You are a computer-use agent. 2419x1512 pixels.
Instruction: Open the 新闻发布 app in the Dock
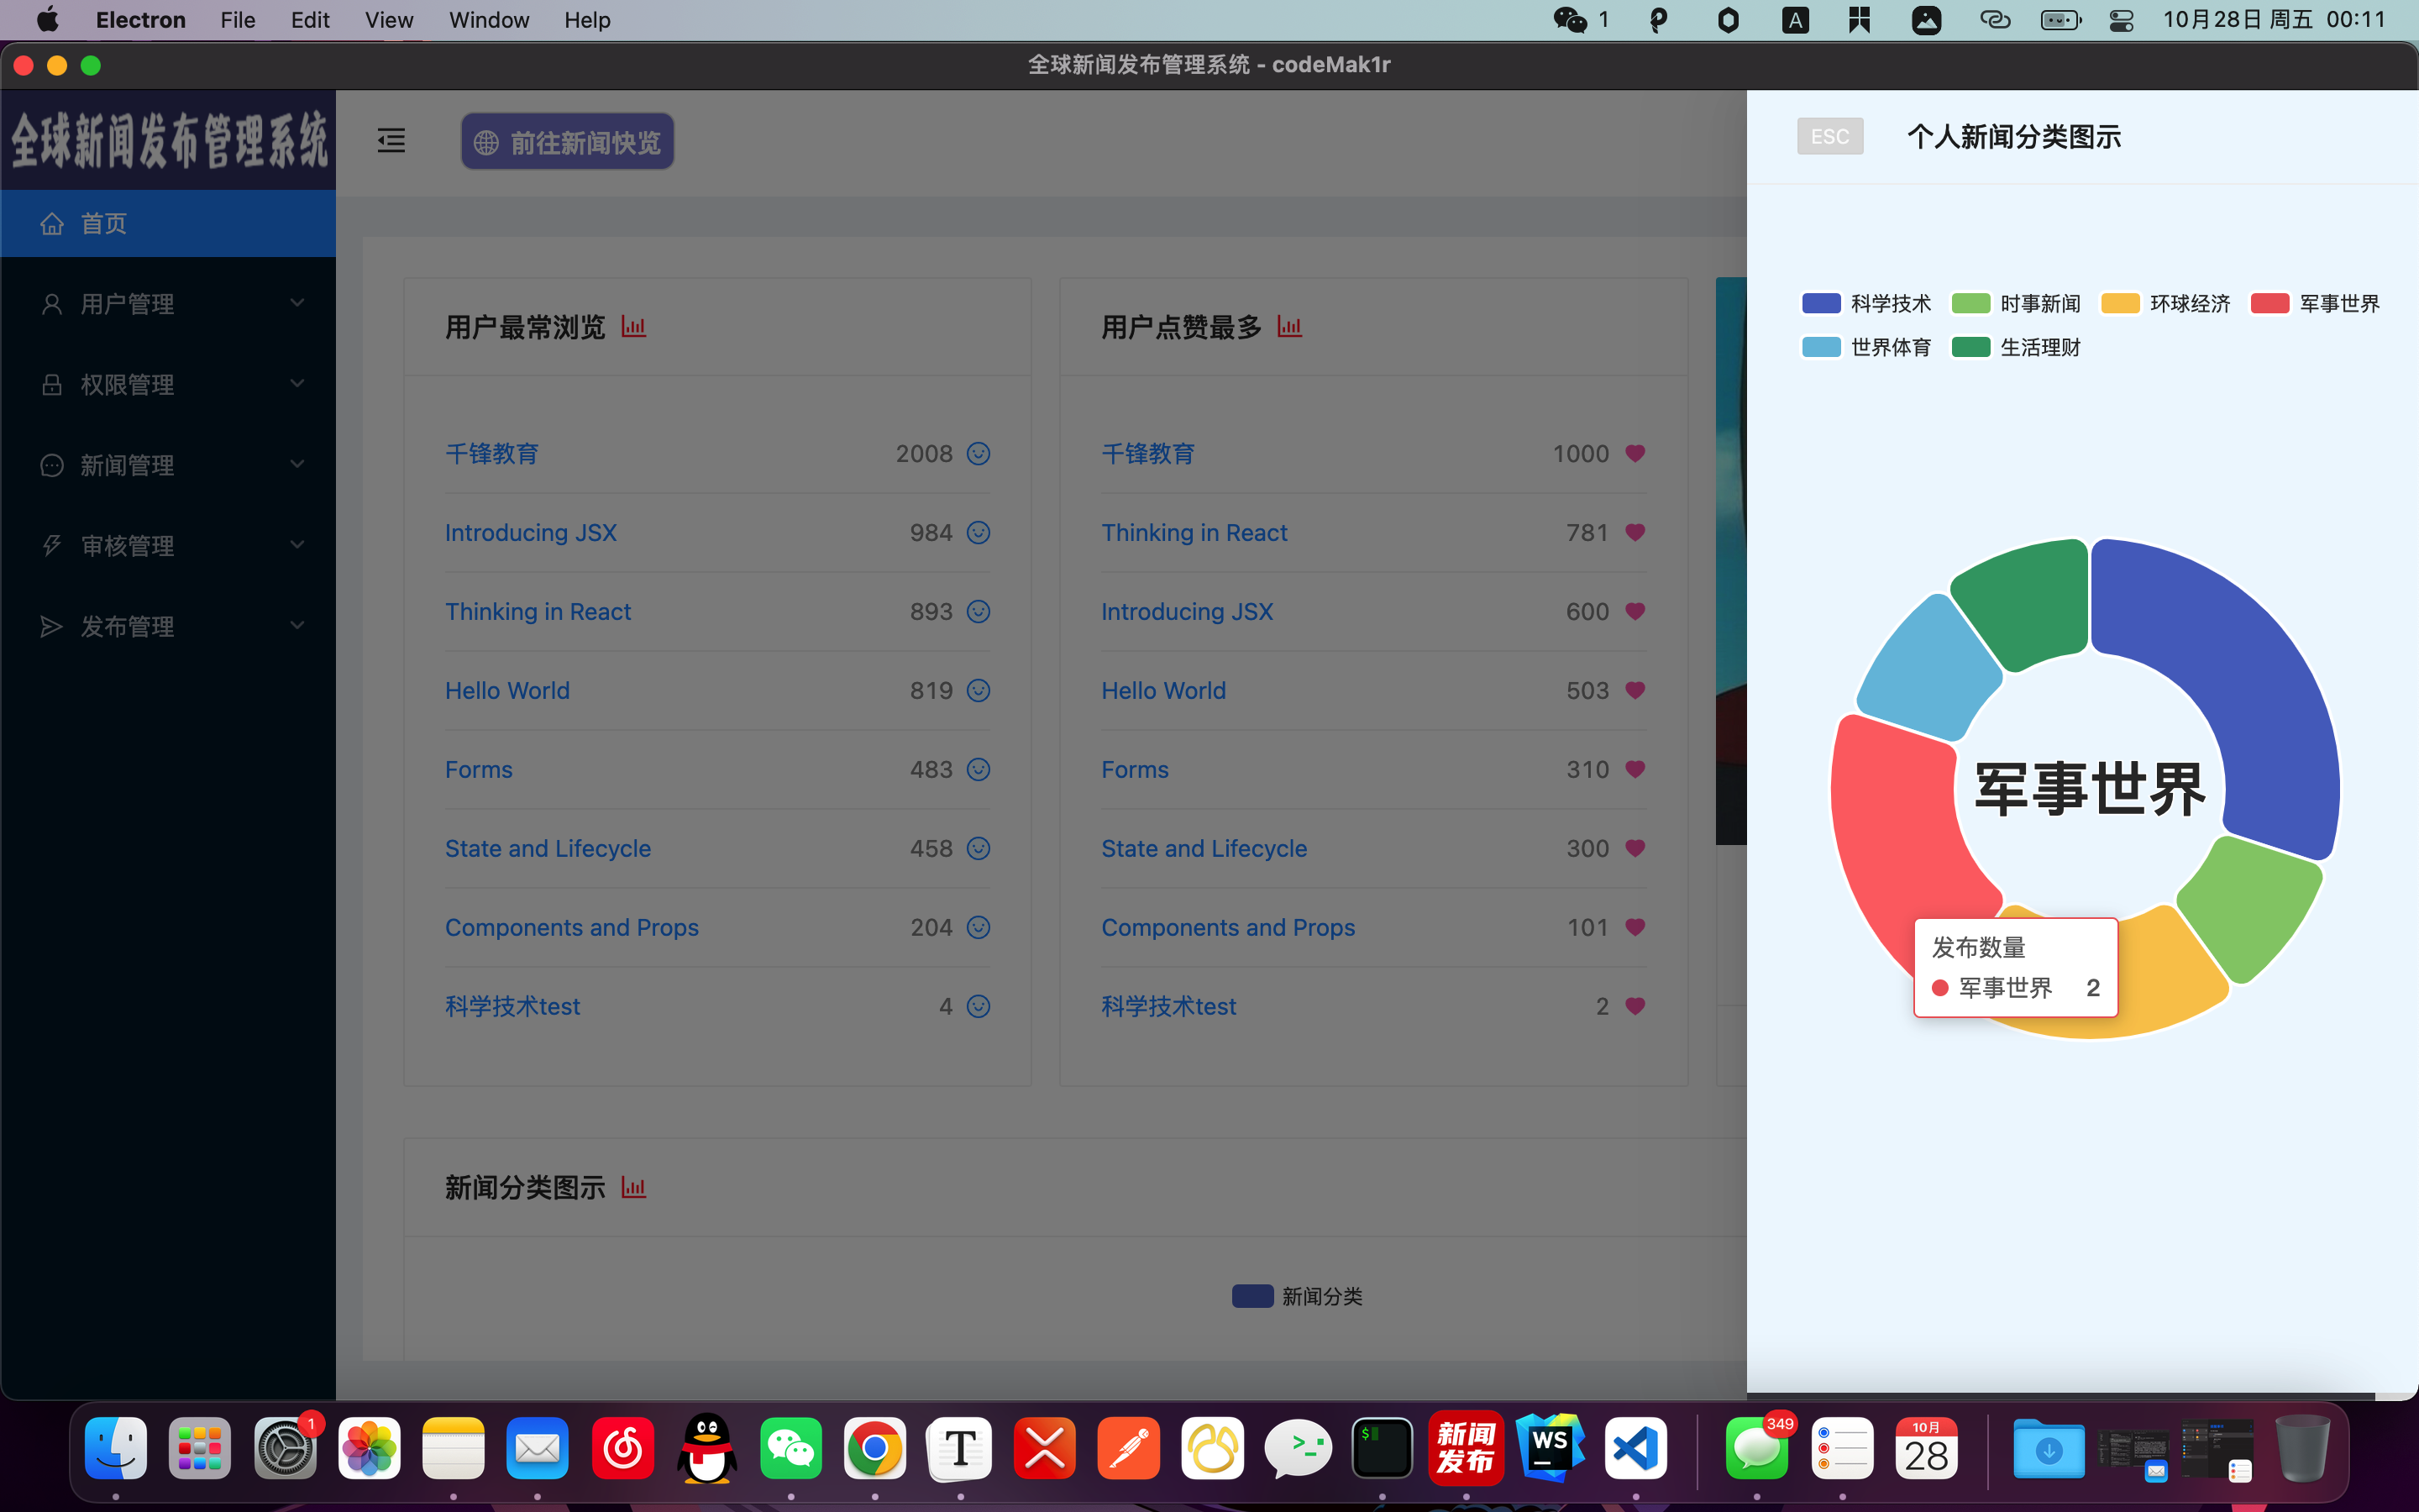(1466, 1448)
